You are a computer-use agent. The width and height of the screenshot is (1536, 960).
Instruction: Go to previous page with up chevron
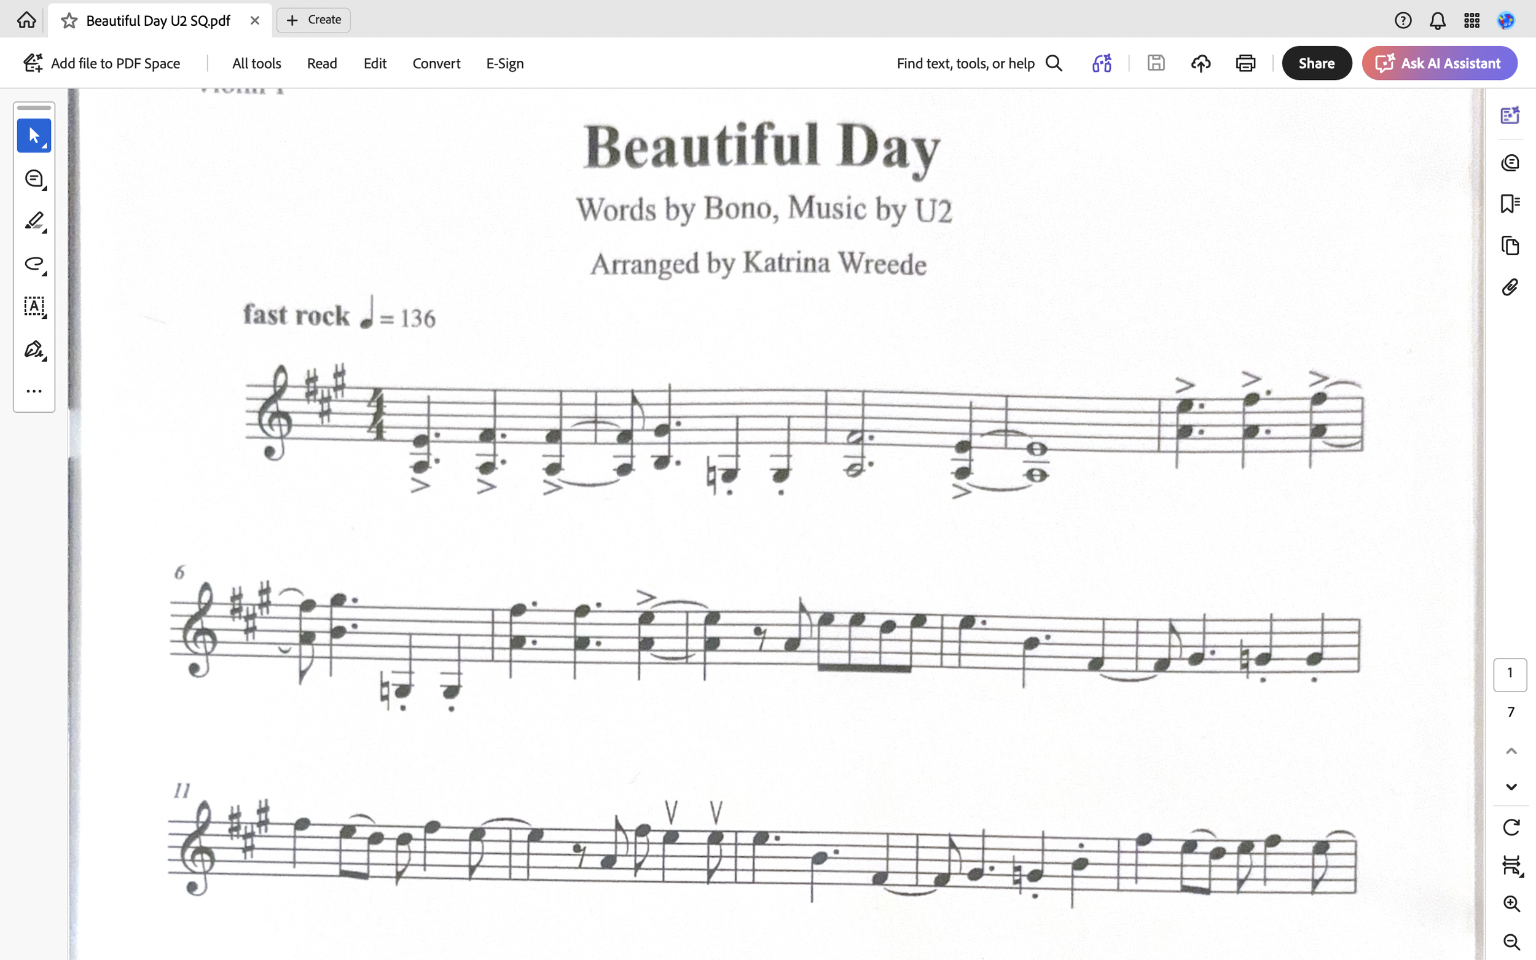[x=1511, y=751]
